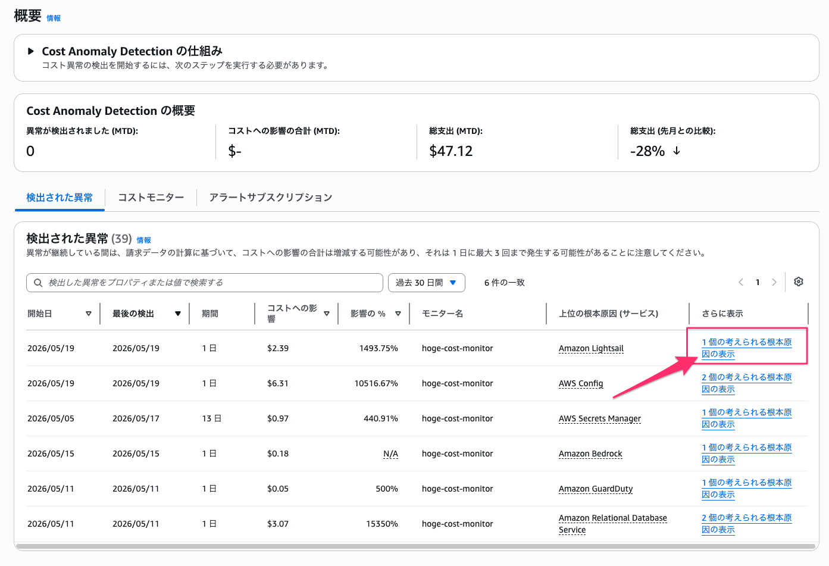The height and width of the screenshot is (566, 829).
Task: View 2 root causes for AWS Config row
Action: [x=747, y=383]
